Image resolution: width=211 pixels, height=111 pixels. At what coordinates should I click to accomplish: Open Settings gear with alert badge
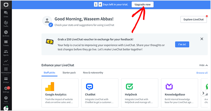click(6, 88)
